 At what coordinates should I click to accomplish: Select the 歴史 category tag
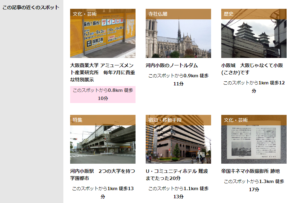pos(229,14)
